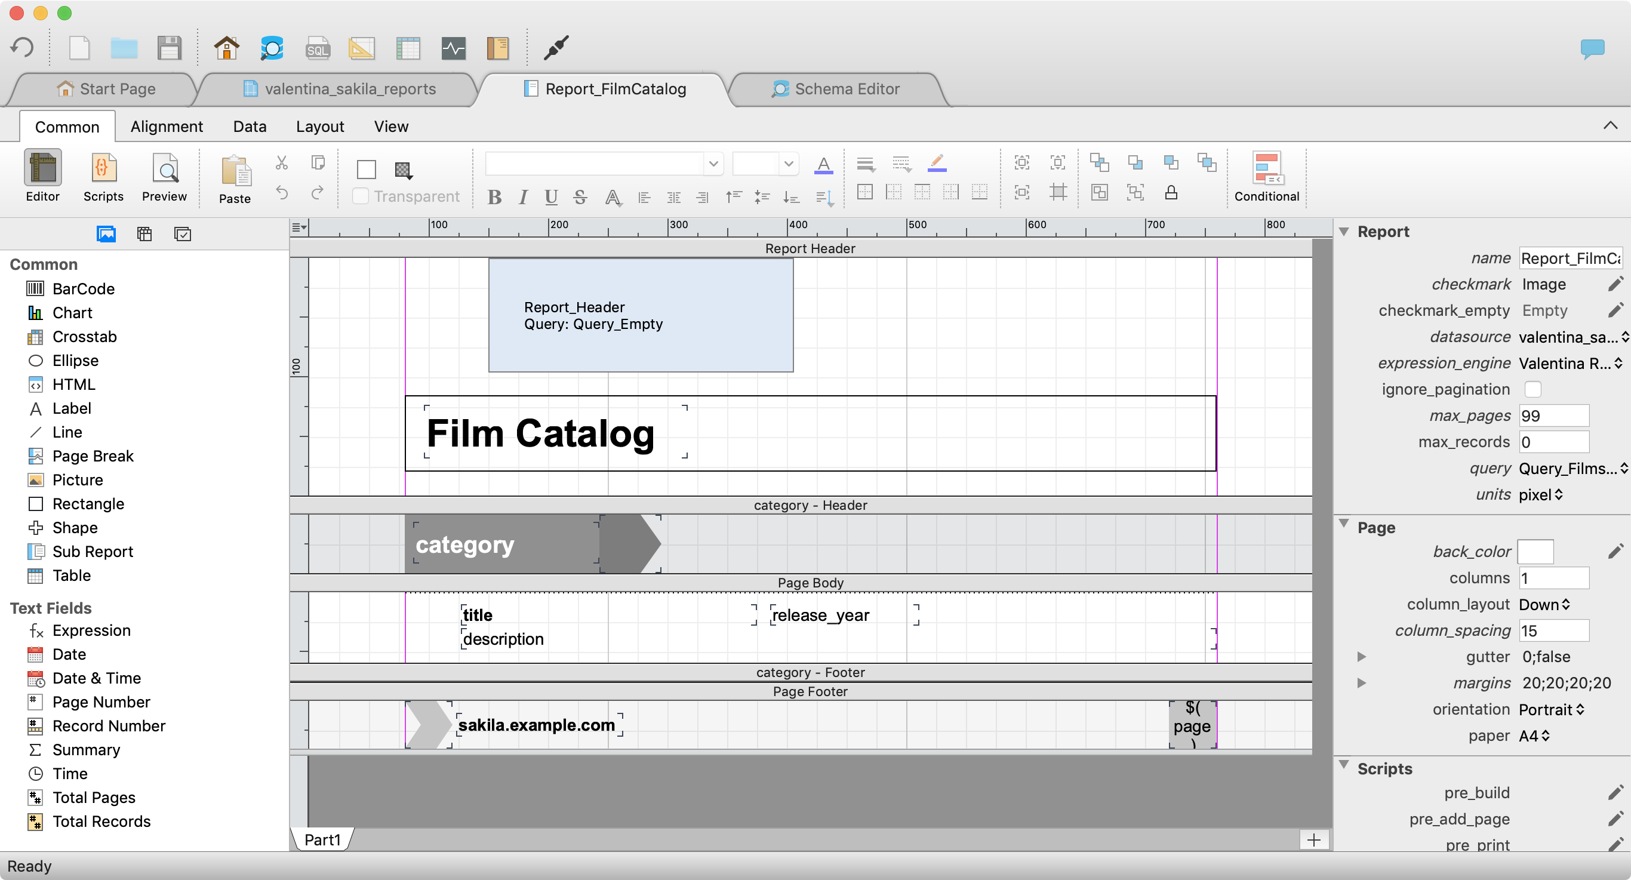Viewport: 1631px width, 880px height.
Task: Toggle the Transparent checkbox
Action: point(360,196)
